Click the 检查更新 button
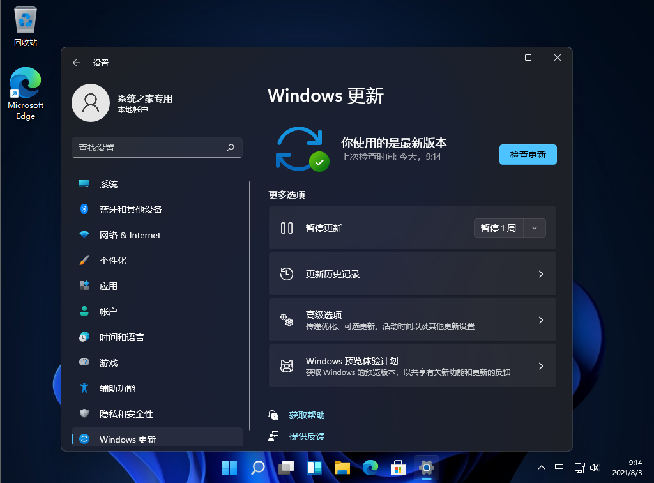 tap(528, 155)
